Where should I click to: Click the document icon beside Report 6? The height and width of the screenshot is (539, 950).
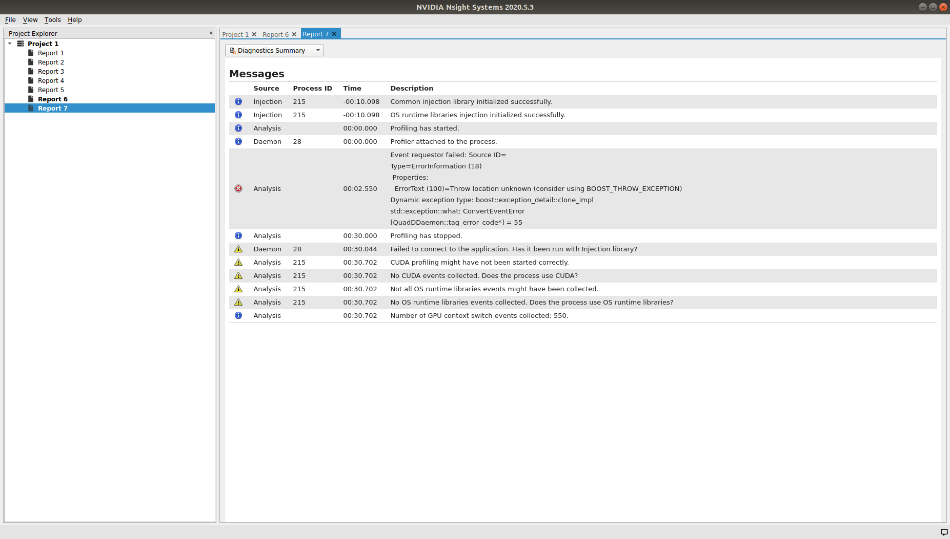pyautogui.click(x=31, y=99)
